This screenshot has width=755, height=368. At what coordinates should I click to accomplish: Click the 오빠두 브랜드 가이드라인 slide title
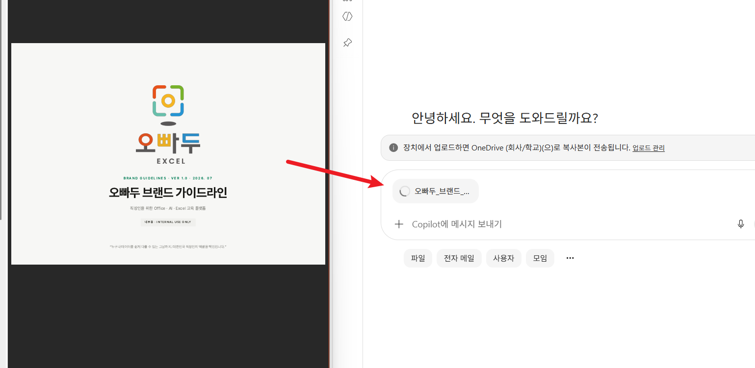click(168, 193)
